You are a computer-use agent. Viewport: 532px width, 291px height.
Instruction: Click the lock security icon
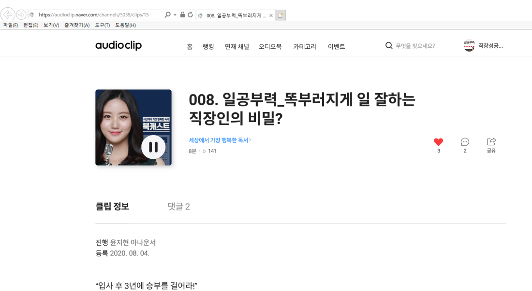182,14
